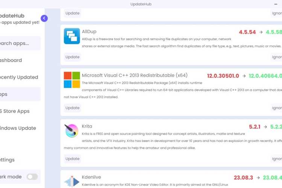Click the Kdenlive app name
The width and height of the screenshot is (282, 188).
91,177
